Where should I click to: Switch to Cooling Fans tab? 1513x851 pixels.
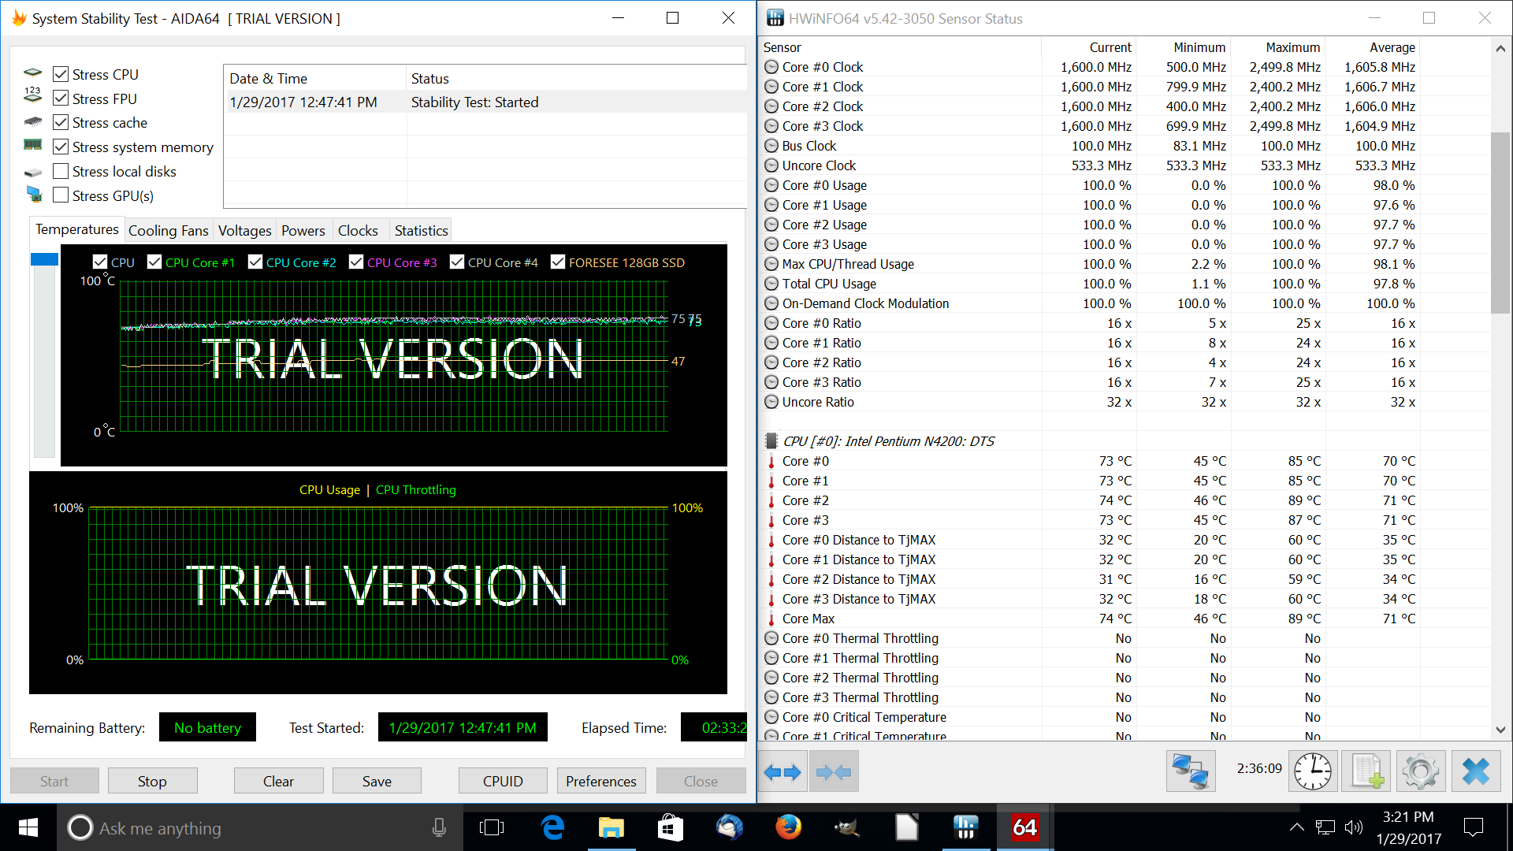point(168,231)
